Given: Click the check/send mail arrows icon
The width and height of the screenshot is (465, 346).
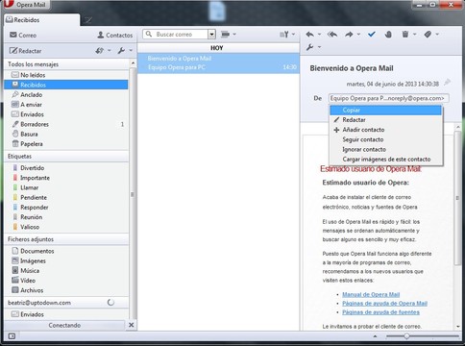Looking at the screenshot, I should click(100, 51).
